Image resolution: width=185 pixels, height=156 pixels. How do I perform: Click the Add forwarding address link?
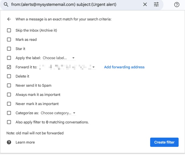124,67
